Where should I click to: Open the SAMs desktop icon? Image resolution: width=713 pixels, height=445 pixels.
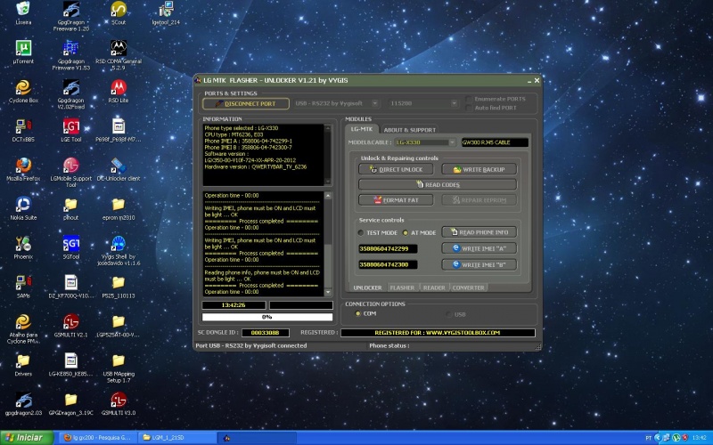[23, 286]
